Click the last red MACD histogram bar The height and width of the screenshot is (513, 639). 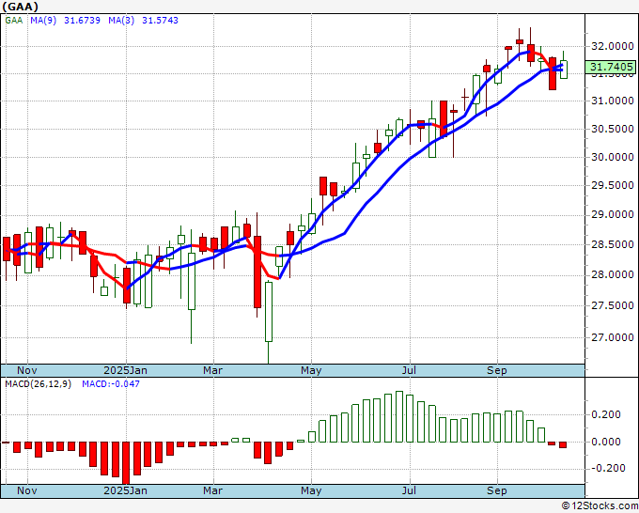click(563, 445)
